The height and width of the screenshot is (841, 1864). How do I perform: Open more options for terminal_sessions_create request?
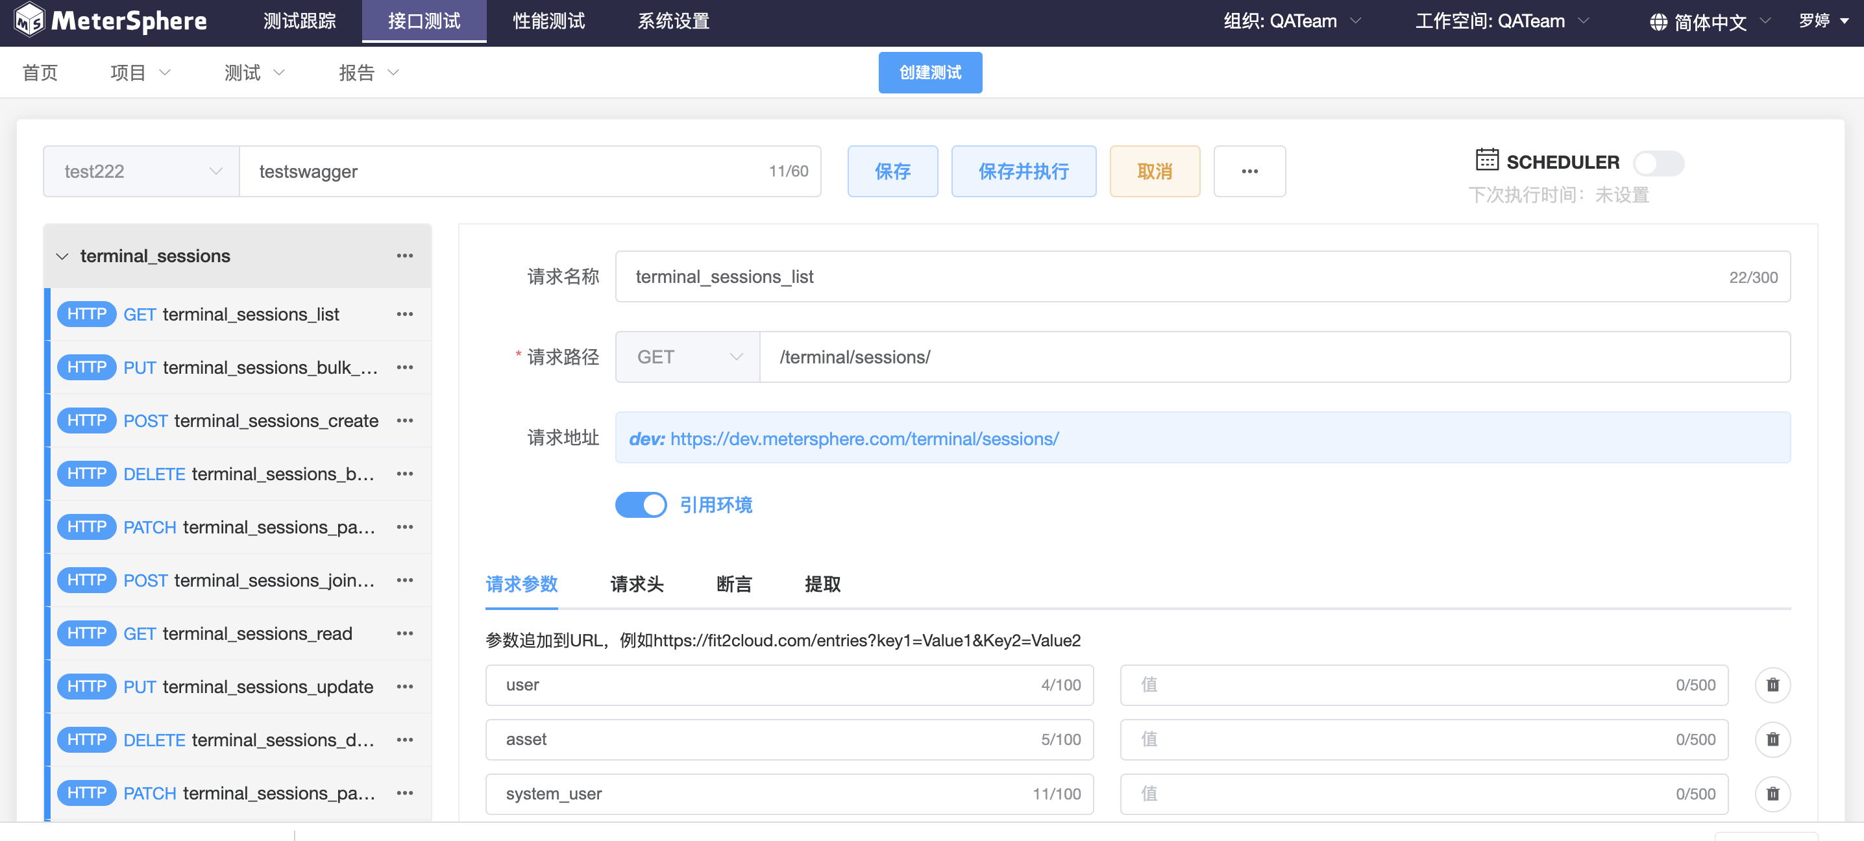[404, 421]
